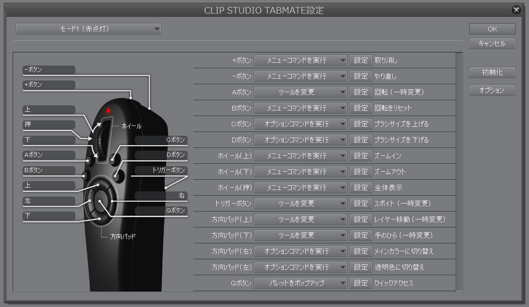This screenshot has height=307, width=529.
Task: Open the Dボタン action dropdown
Action: 300,139
